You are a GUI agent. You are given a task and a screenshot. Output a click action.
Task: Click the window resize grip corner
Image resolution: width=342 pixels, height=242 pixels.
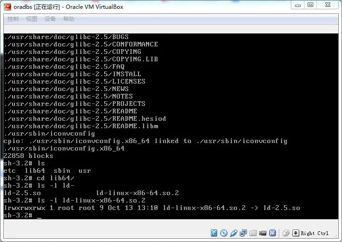point(335,235)
